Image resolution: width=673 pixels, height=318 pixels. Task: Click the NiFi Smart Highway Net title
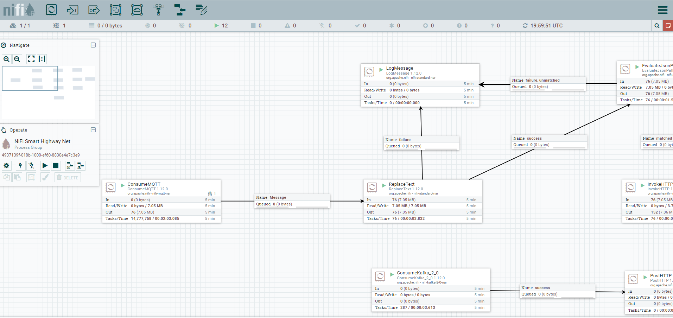pos(42,141)
